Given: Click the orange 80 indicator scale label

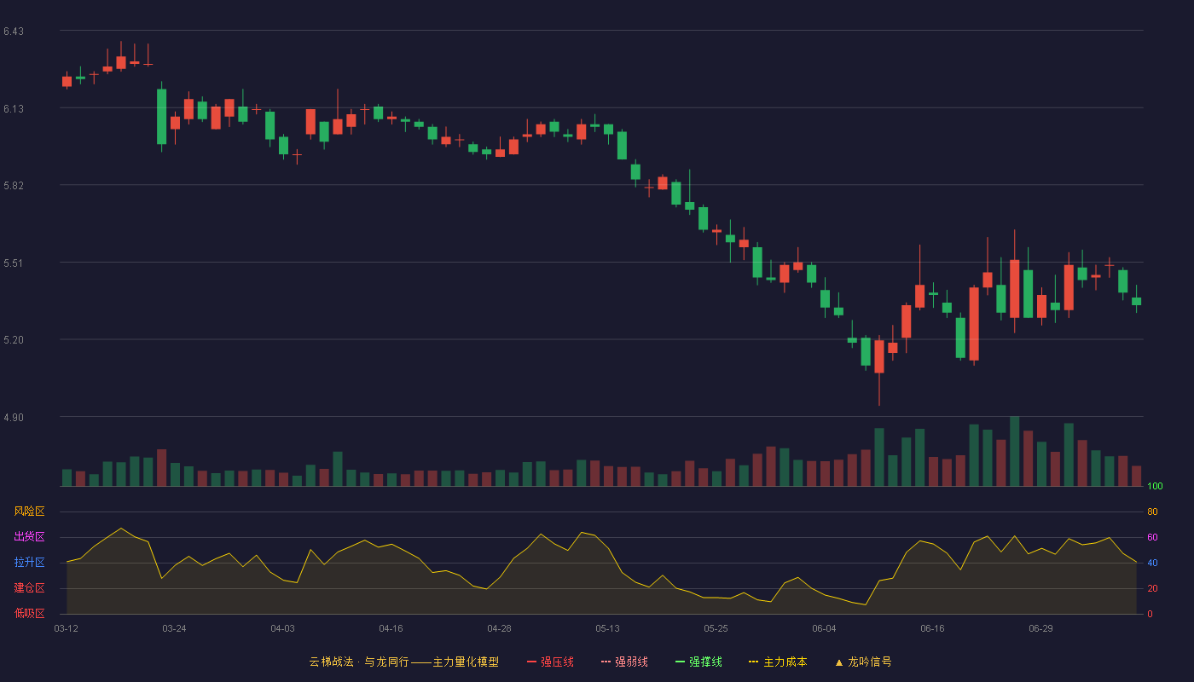Looking at the screenshot, I should (1152, 511).
